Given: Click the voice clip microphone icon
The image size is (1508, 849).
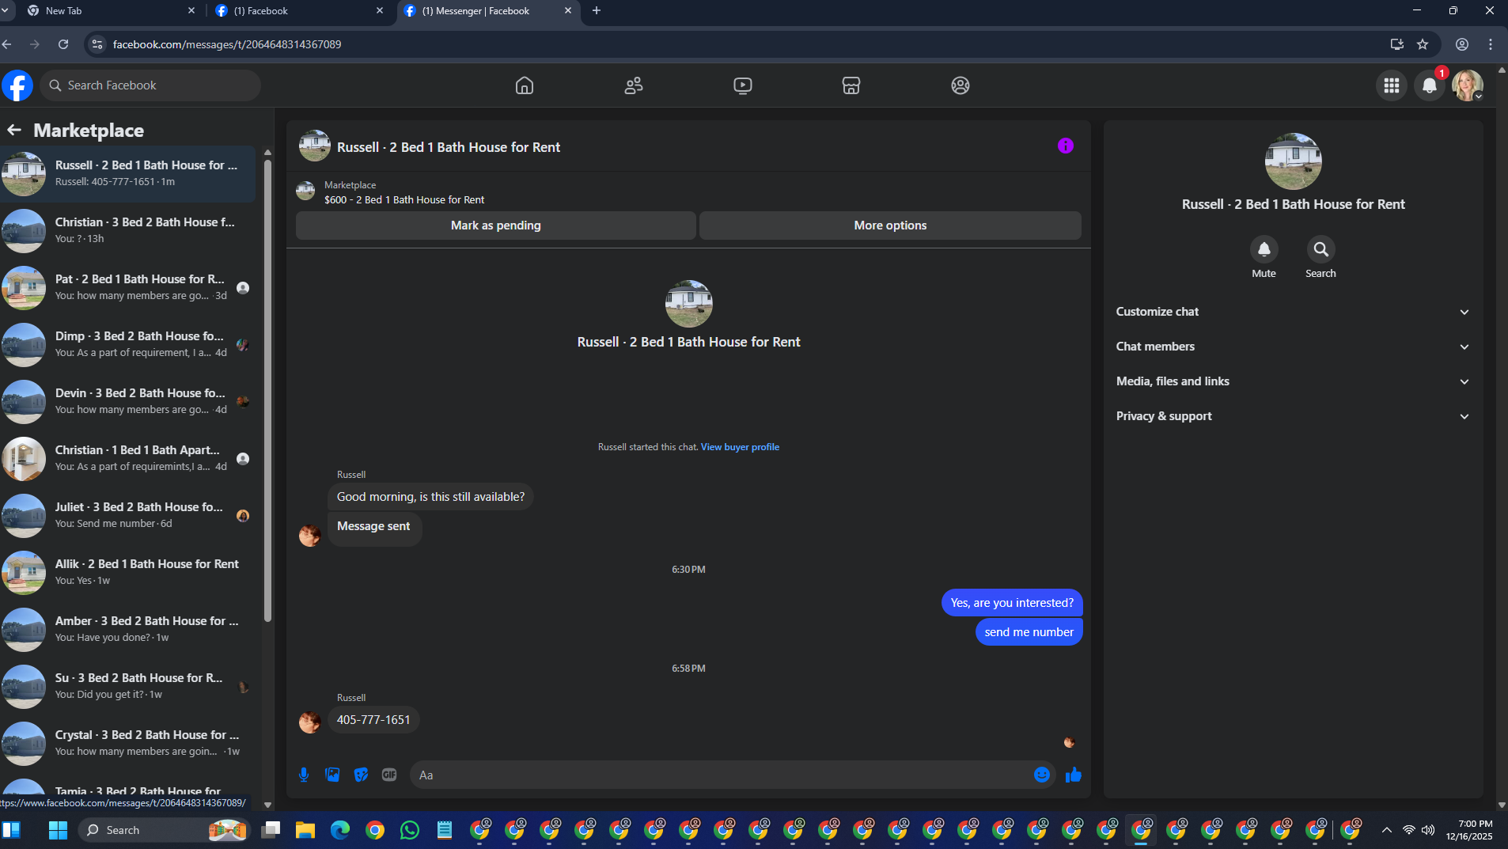Looking at the screenshot, I should coord(304,775).
